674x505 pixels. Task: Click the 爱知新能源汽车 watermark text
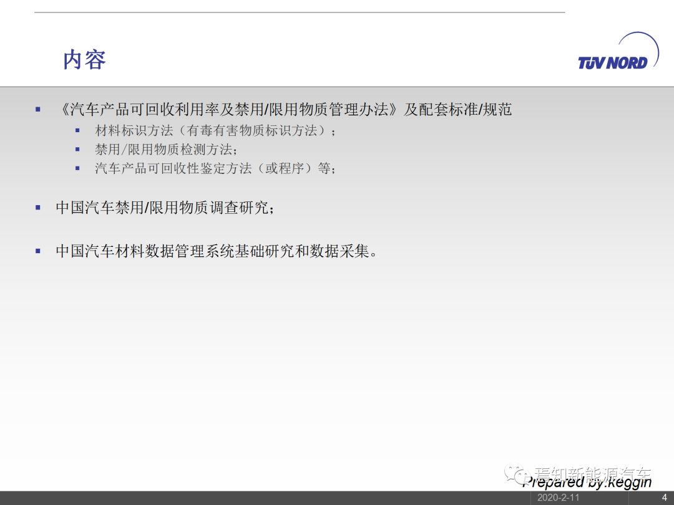[x=593, y=473]
